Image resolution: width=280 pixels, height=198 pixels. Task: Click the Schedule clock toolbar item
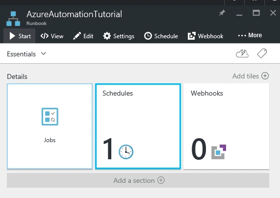pyautogui.click(x=161, y=36)
